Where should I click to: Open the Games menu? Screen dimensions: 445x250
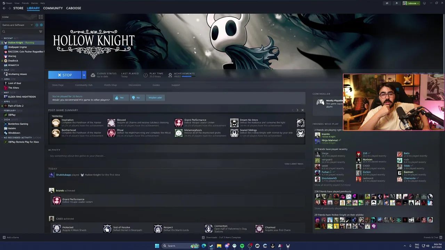pyautogui.click(x=34, y=3)
